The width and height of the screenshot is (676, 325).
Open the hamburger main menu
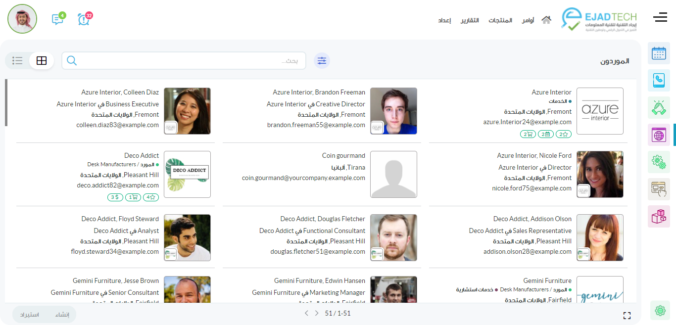point(660,18)
